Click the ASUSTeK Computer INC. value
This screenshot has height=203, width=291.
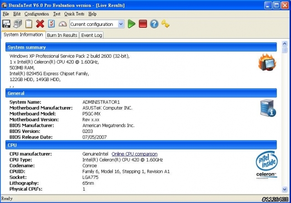click(107, 108)
